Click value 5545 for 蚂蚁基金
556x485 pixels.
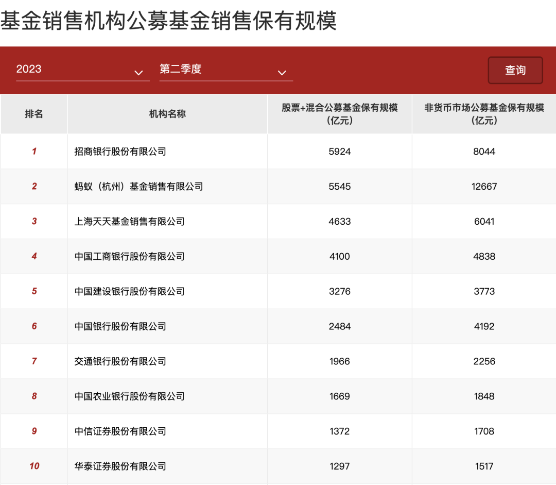point(340,187)
